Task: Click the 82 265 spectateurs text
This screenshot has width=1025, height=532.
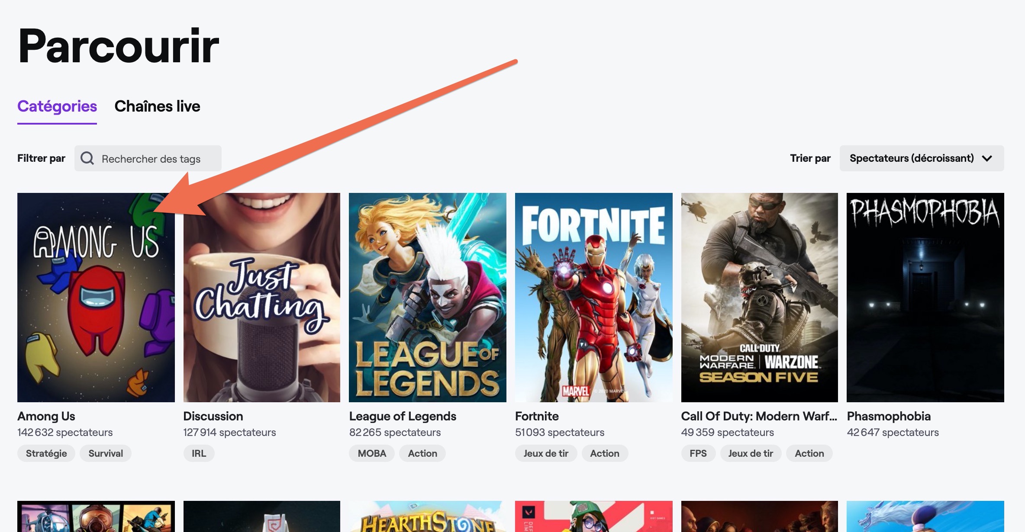Action: (395, 432)
